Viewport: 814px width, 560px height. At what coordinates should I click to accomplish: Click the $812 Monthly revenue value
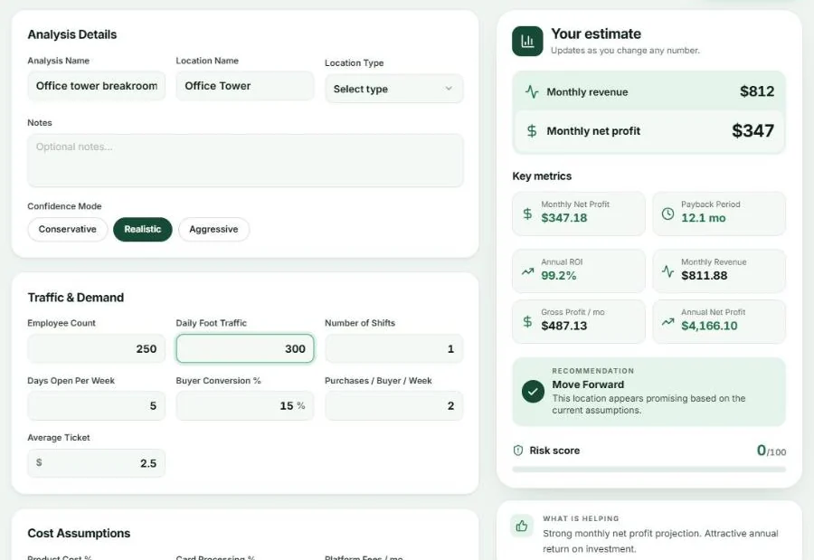(x=757, y=91)
